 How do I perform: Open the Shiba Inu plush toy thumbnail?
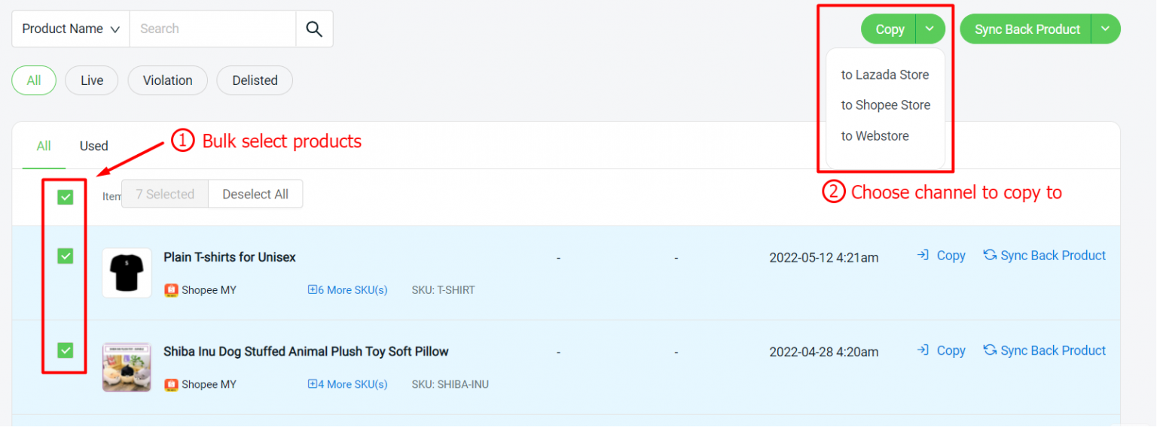coord(127,367)
